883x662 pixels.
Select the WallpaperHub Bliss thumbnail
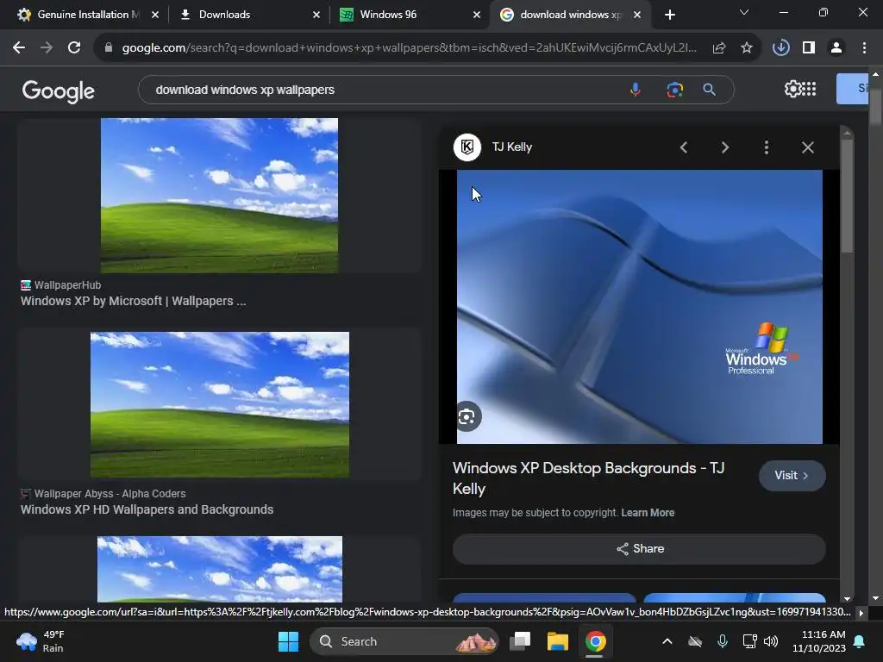tap(219, 196)
